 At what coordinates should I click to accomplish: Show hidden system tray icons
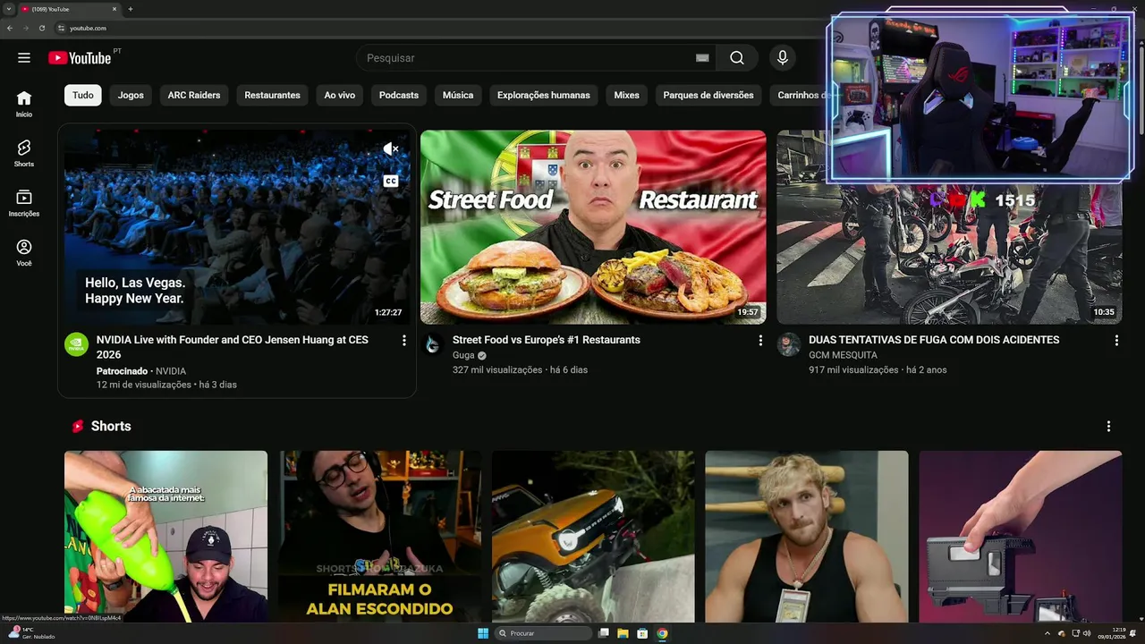(x=1047, y=633)
